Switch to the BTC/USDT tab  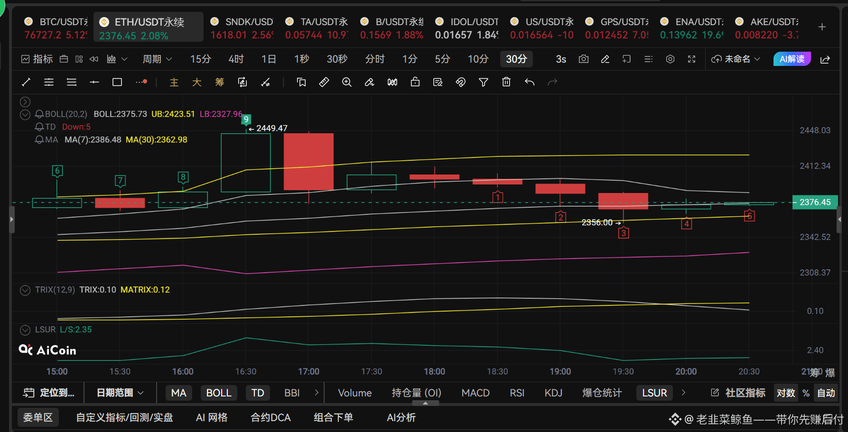(x=56, y=28)
